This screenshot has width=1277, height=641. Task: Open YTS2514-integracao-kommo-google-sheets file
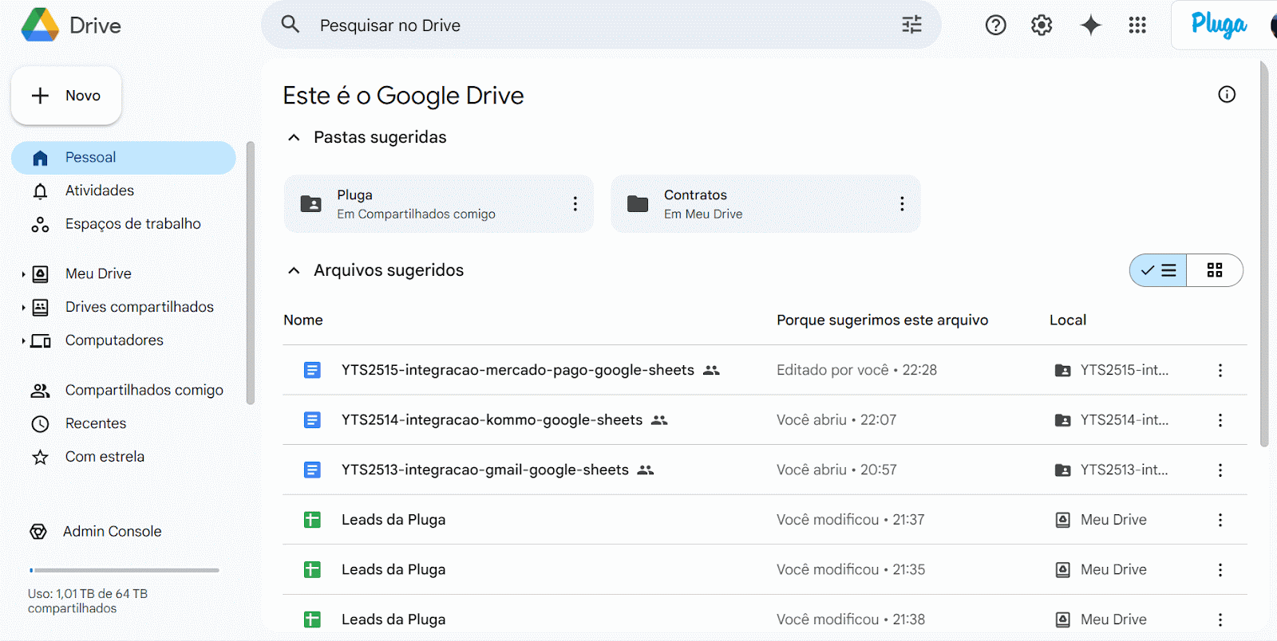[492, 420]
